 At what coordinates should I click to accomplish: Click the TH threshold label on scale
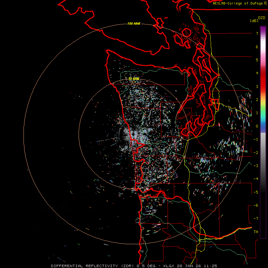[256, 232]
